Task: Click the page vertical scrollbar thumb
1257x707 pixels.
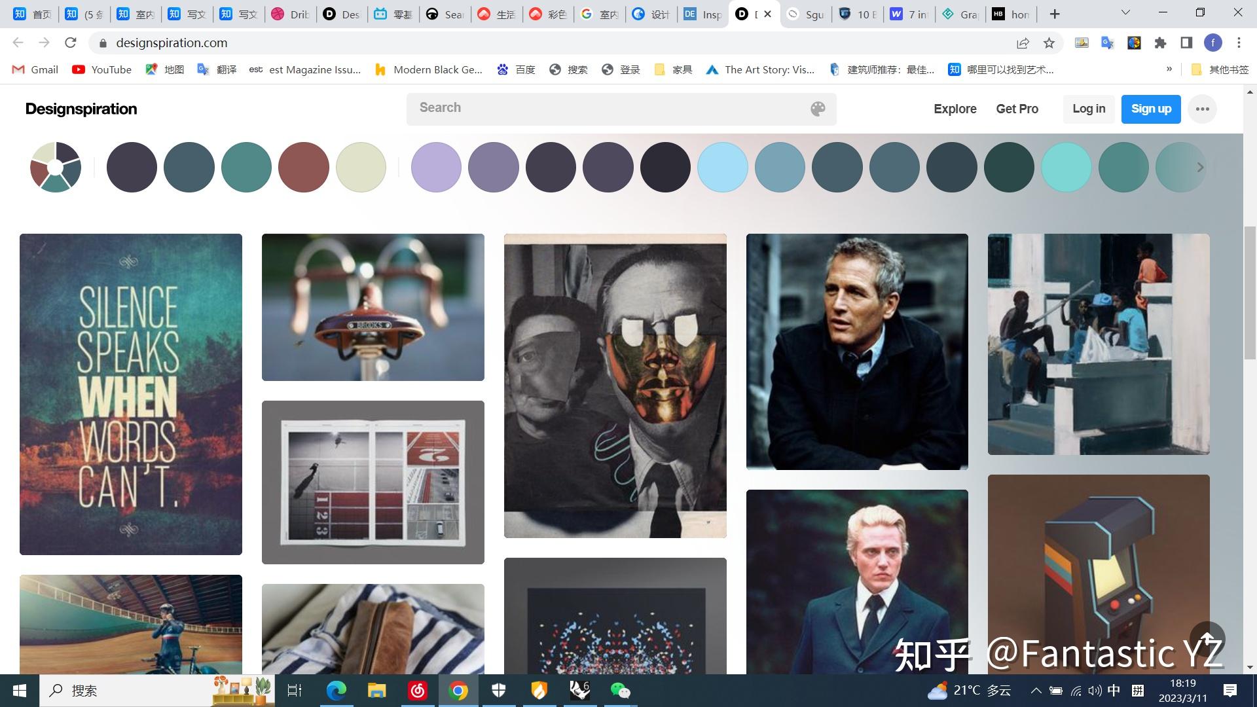Action: 1250,292
